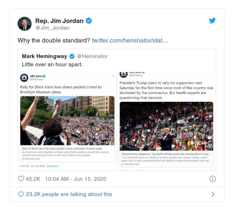The width and height of the screenshot is (233, 212).
Task: Click the Twitter bird logo
Action: pos(212,20)
